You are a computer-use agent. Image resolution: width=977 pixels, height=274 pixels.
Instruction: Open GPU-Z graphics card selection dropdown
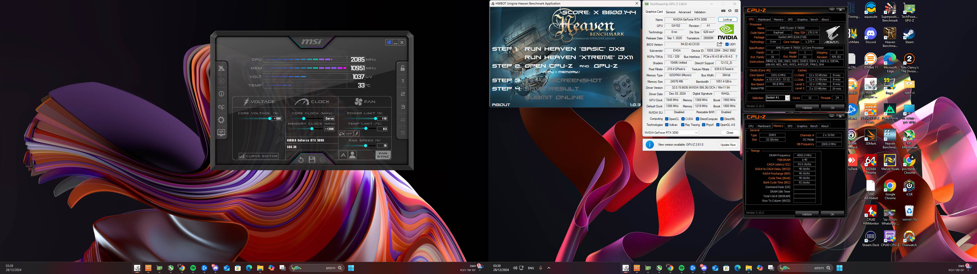[x=671, y=132]
